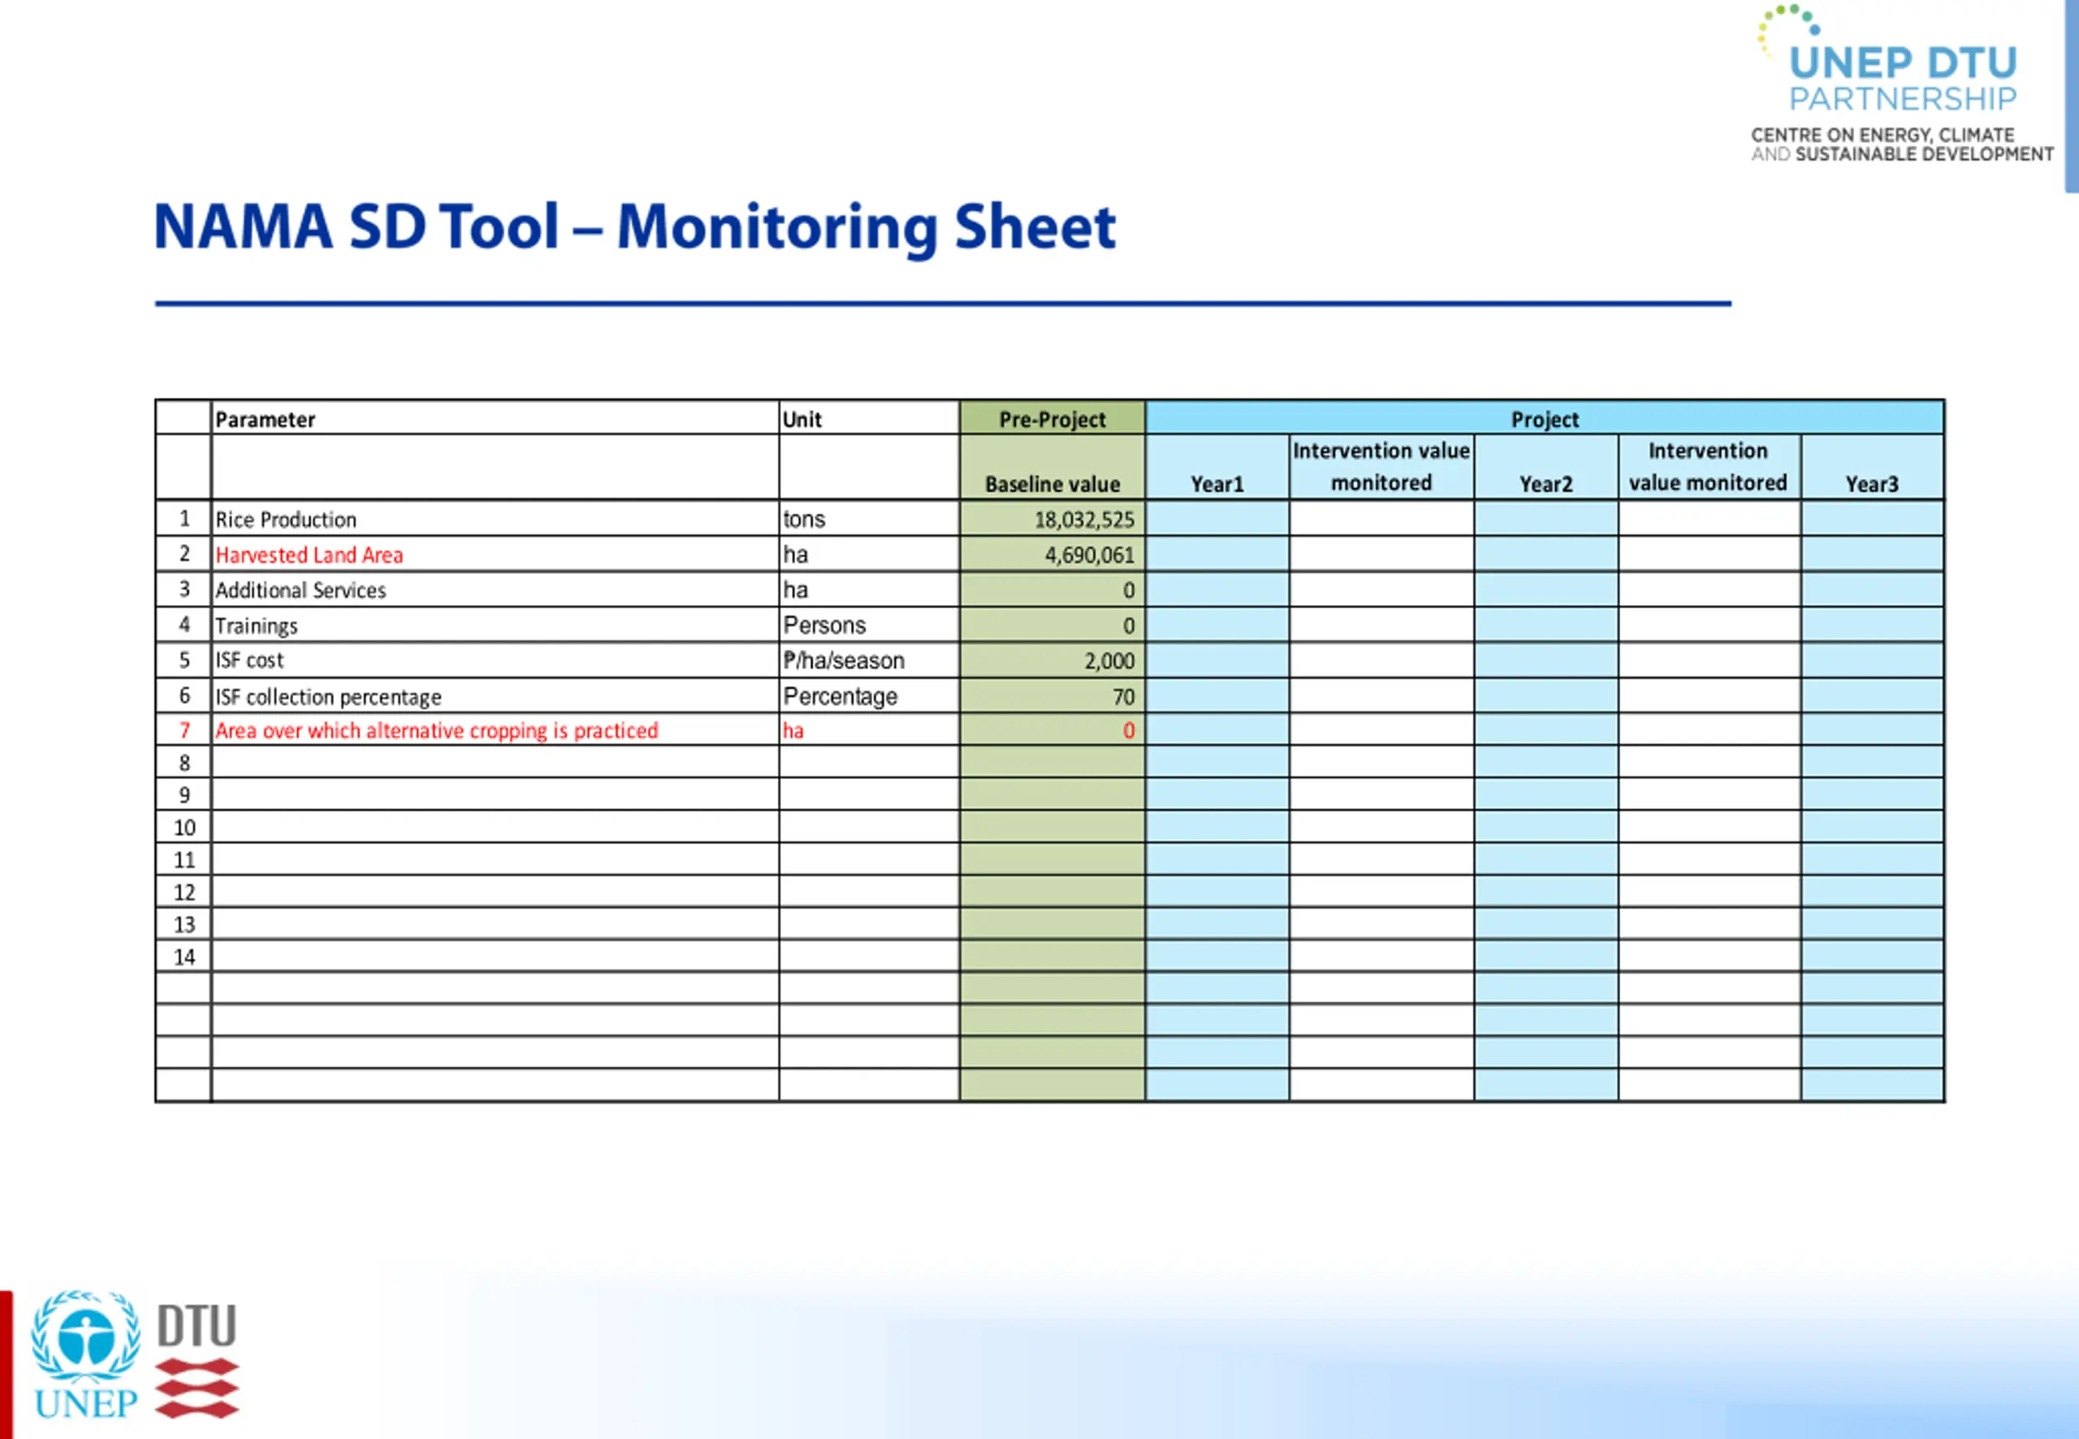
Task: Click the ₱/ha/season unit cell
Action: click(869, 661)
